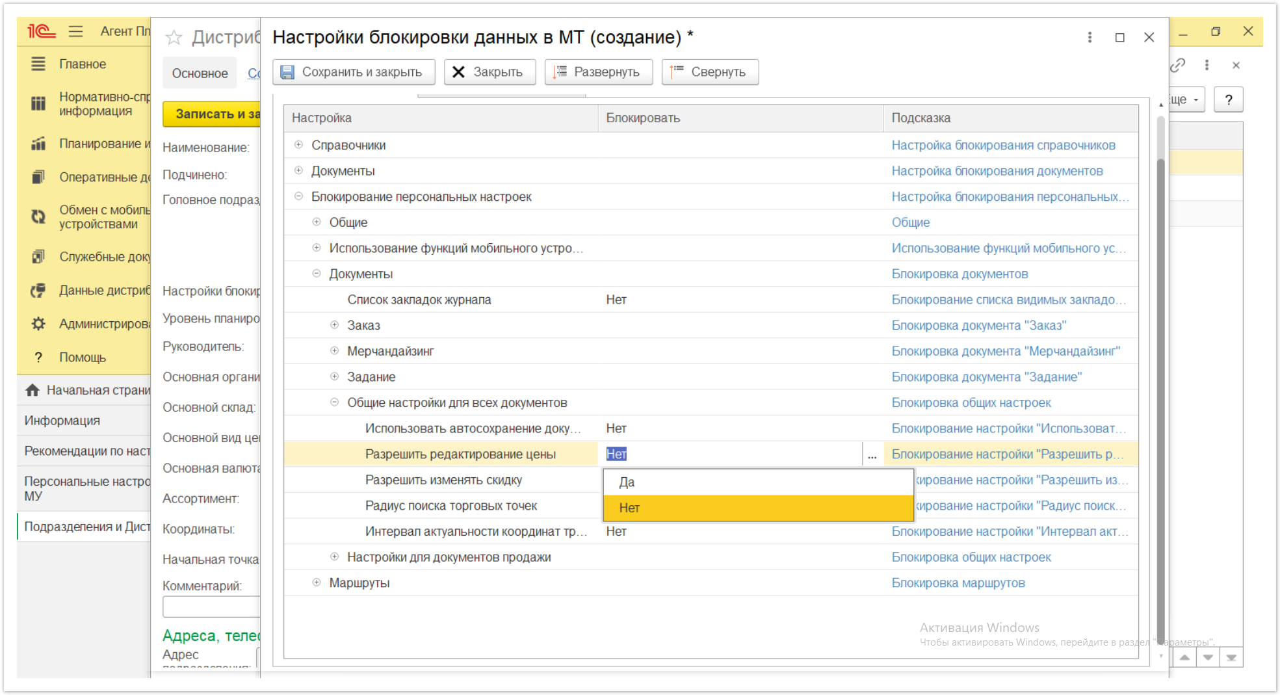Image resolution: width=1280 pixels, height=695 pixels.
Task: Expand Настройки для документов продажи node
Action: pyautogui.click(x=334, y=557)
